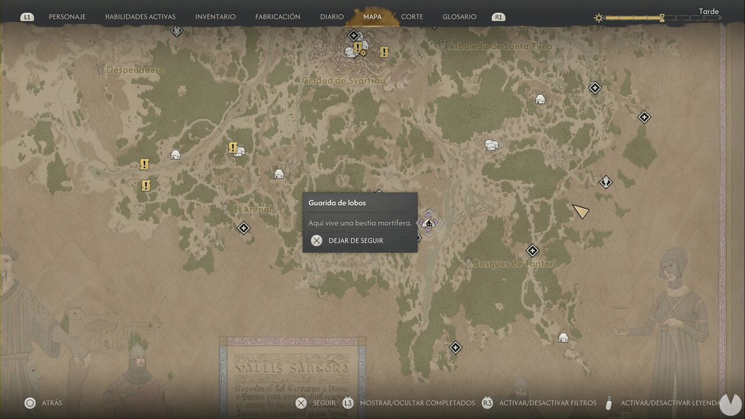Select the tracked wolf den marker
The height and width of the screenshot is (419, 745).
[x=429, y=222]
